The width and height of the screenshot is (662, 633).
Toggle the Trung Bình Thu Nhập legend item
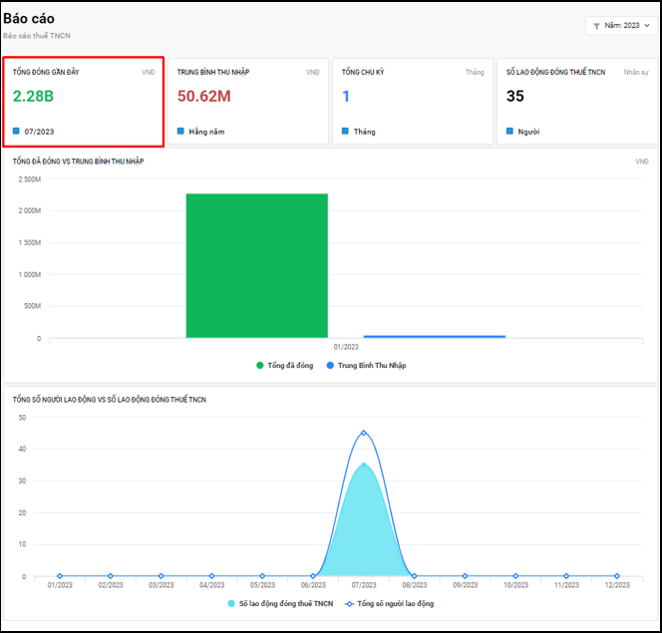pyautogui.click(x=367, y=366)
